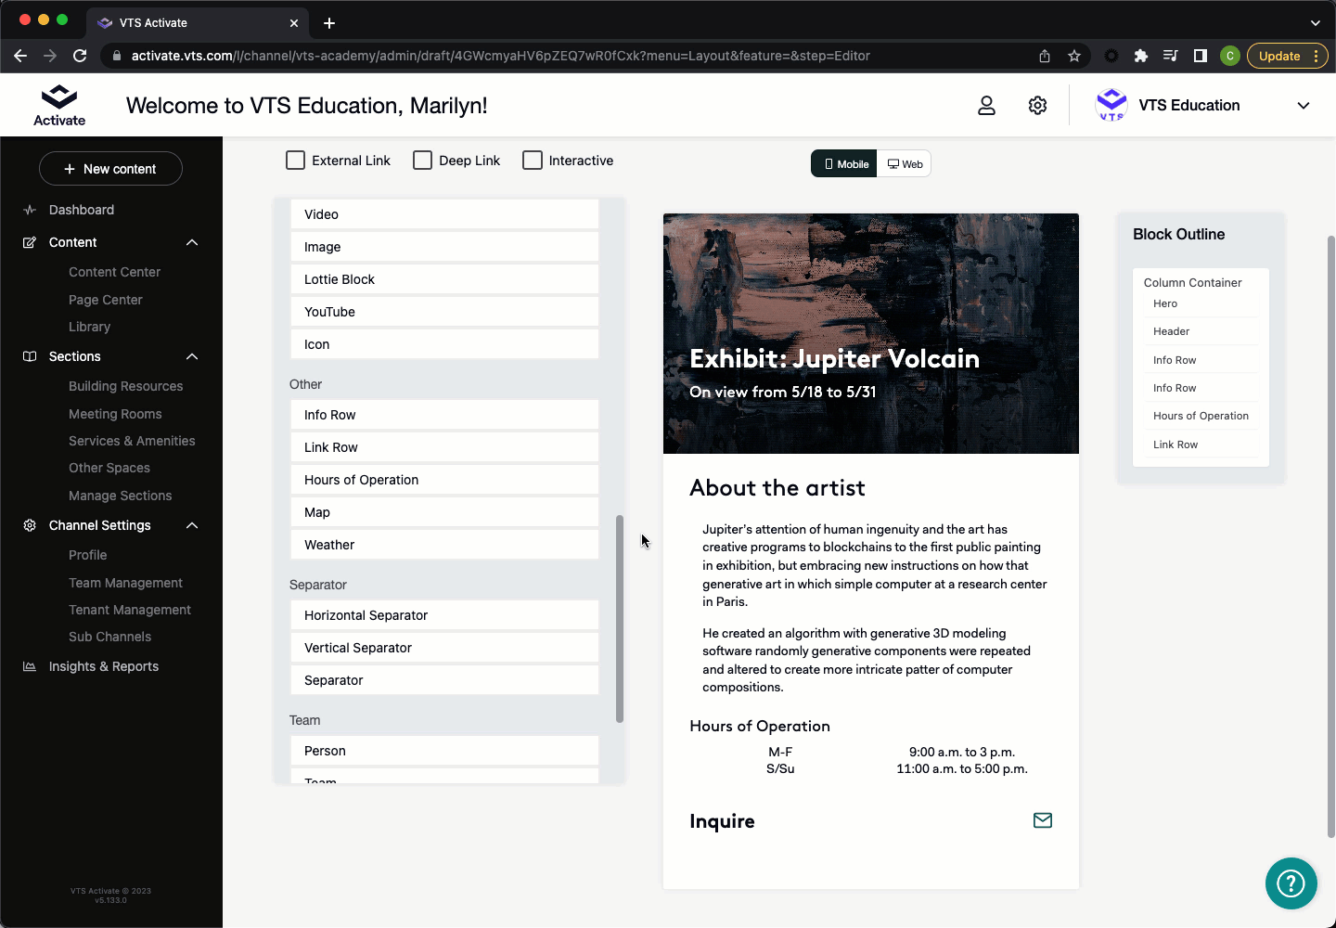Open the VTS Education channel dropdown

(1304, 106)
